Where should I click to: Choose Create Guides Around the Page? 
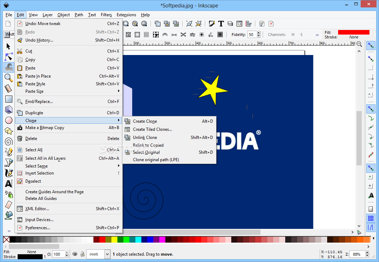click(69, 192)
